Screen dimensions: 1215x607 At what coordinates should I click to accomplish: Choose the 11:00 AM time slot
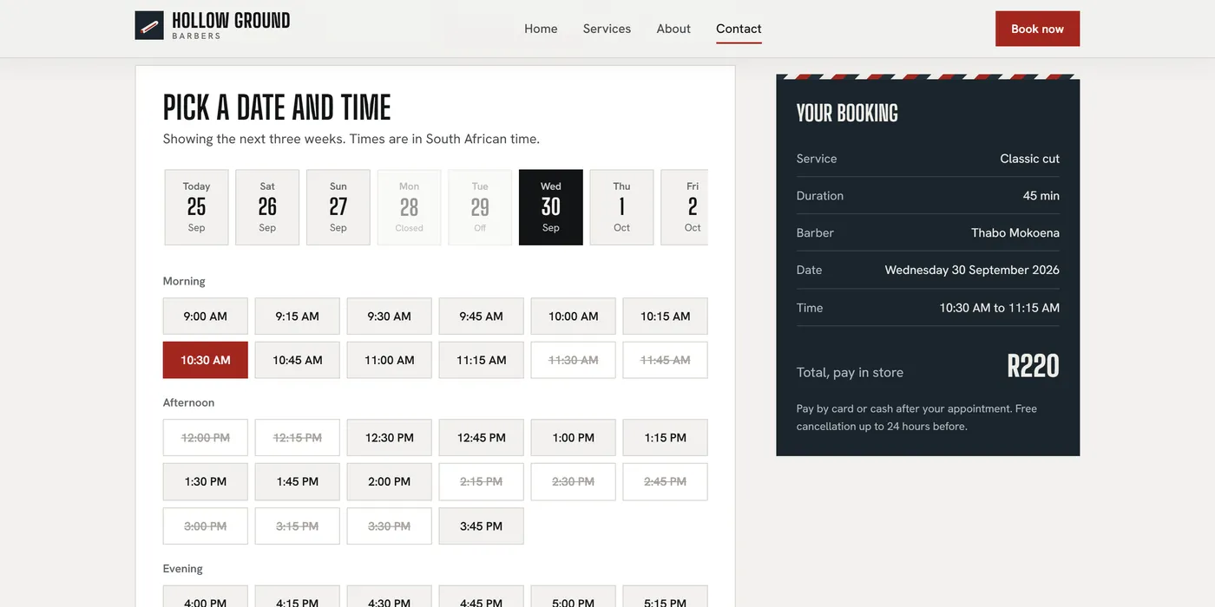[x=390, y=360]
